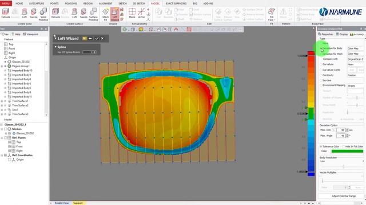
Task: Click the green circular icon in viewport toolbar
Action: point(125,30)
